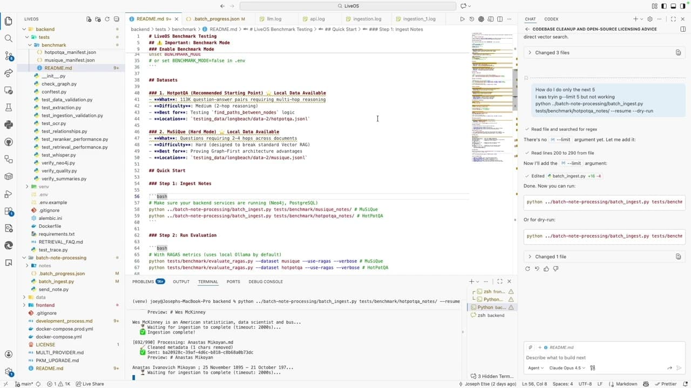Open the Claude Opus 4.5 model dropdown
691x388 pixels.
tap(567, 368)
